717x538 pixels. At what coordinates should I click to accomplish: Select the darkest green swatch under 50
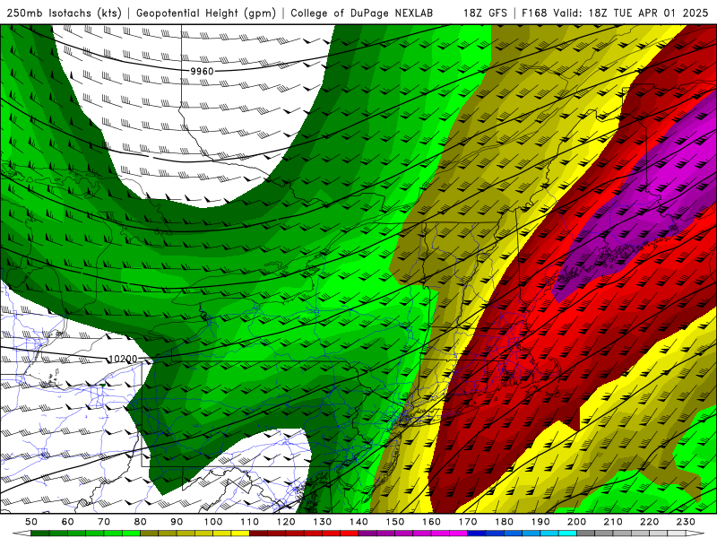[40, 534]
